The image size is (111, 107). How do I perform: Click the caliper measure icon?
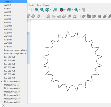(84, 10)
